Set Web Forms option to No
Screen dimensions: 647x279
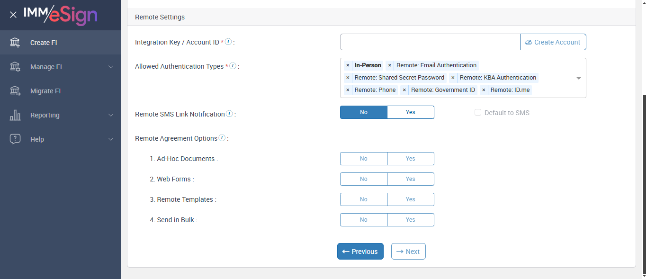click(x=363, y=179)
